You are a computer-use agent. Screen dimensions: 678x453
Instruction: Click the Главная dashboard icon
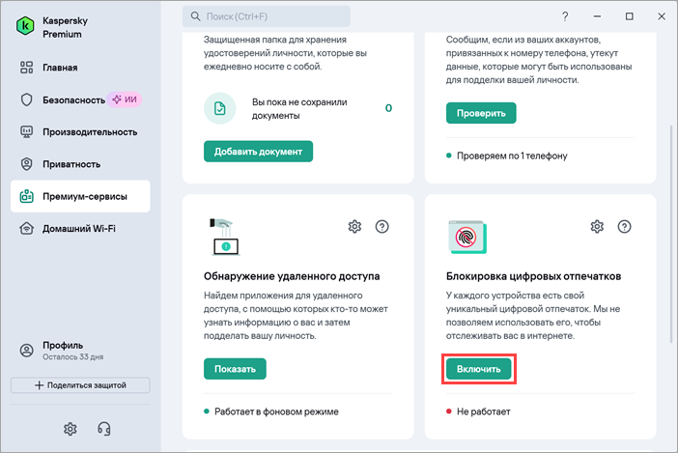coord(26,68)
